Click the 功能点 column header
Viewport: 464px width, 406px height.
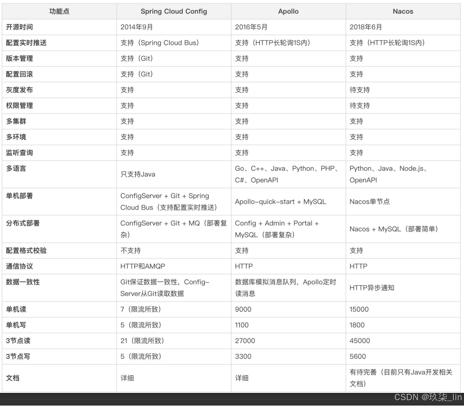(x=59, y=11)
